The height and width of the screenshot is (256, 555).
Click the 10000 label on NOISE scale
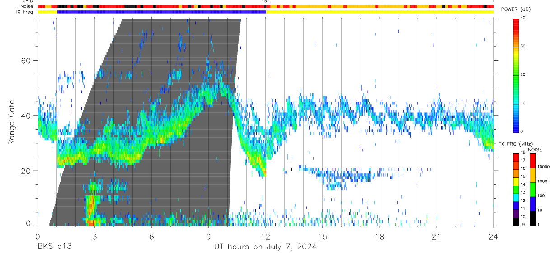pos(543,167)
